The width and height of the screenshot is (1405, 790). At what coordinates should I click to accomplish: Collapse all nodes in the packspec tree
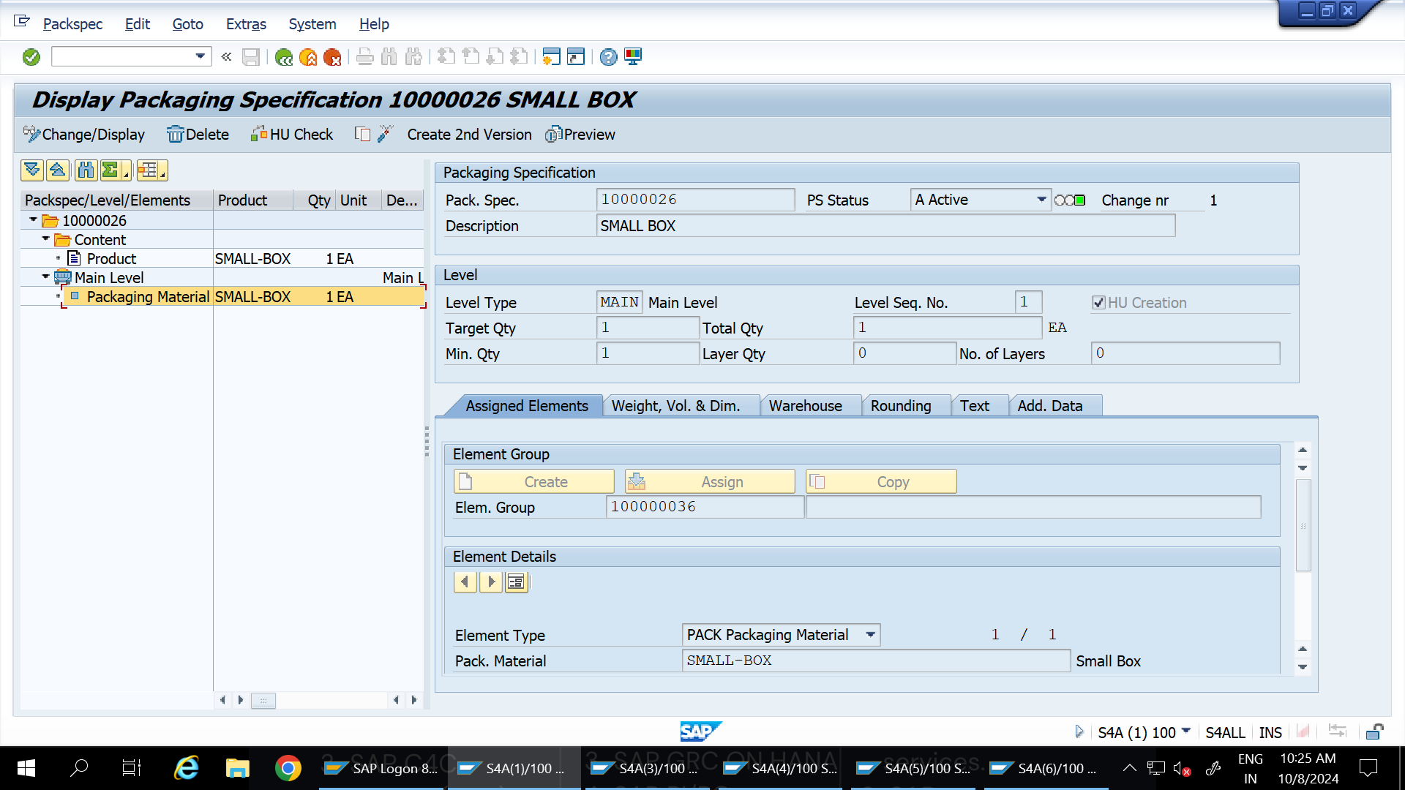[x=58, y=170]
